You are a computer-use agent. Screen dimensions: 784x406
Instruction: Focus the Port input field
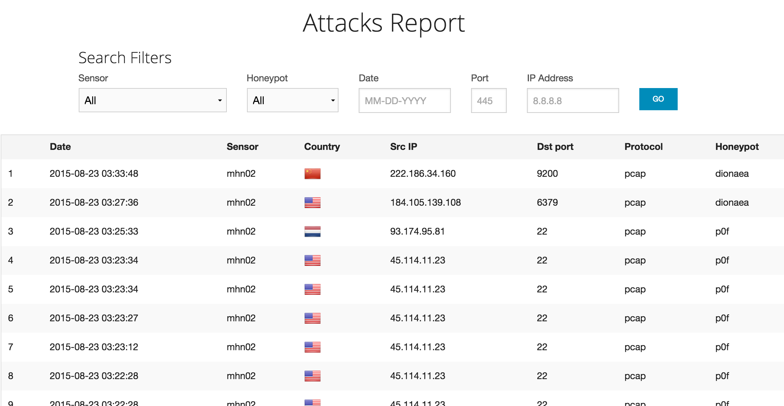click(489, 100)
